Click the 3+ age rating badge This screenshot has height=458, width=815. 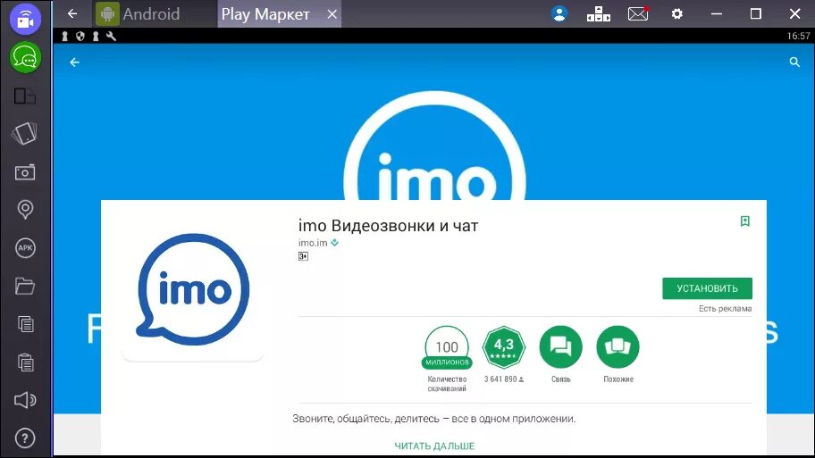[x=303, y=256]
